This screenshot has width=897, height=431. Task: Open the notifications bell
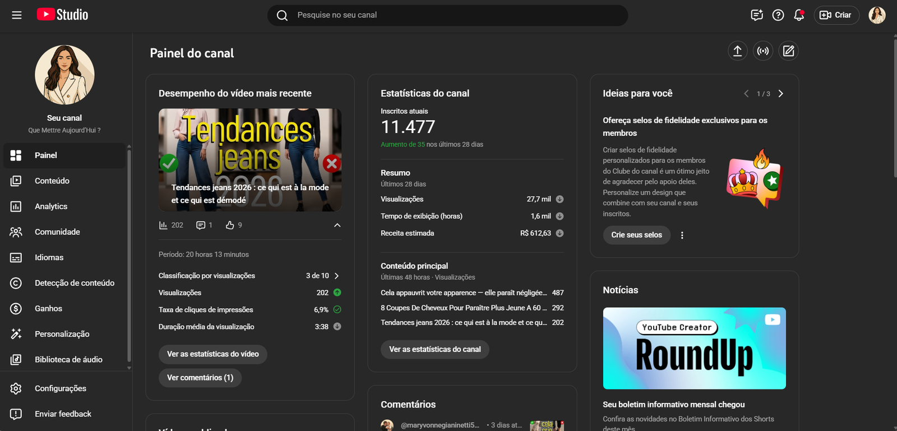click(799, 15)
